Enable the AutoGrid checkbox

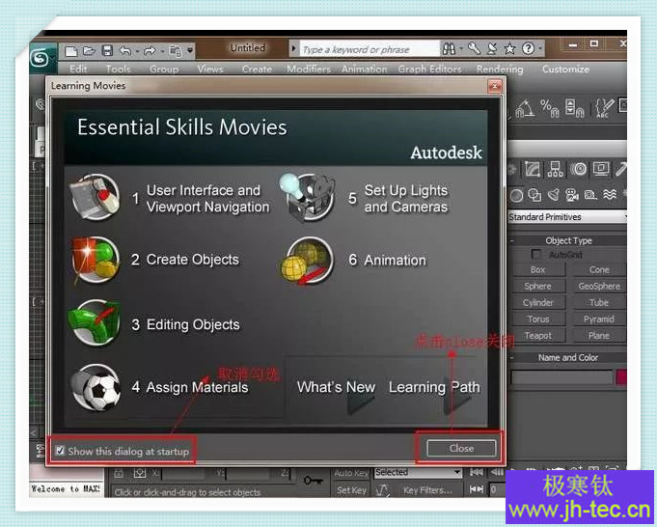point(535,254)
